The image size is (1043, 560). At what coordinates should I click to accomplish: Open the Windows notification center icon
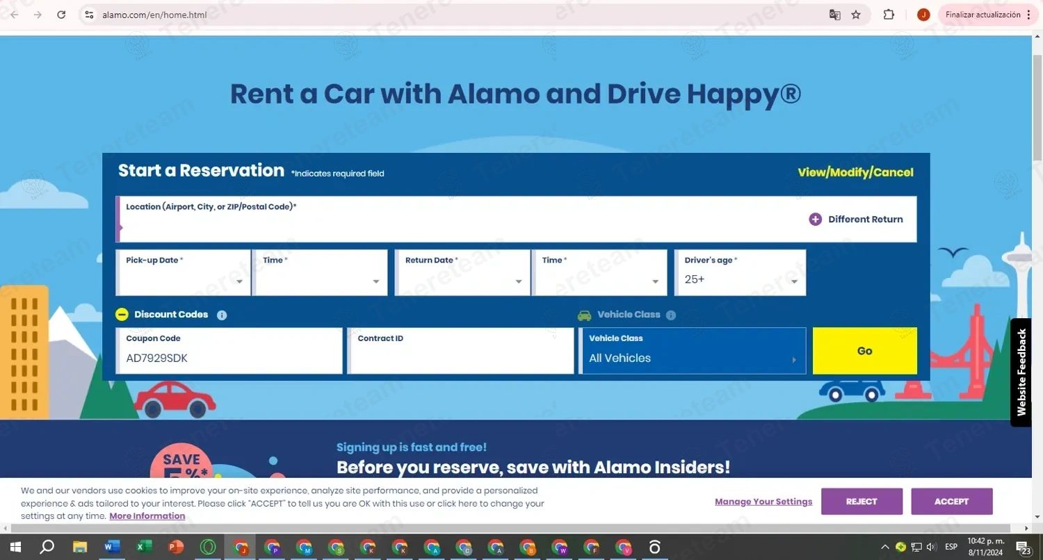coord(1024,547)
